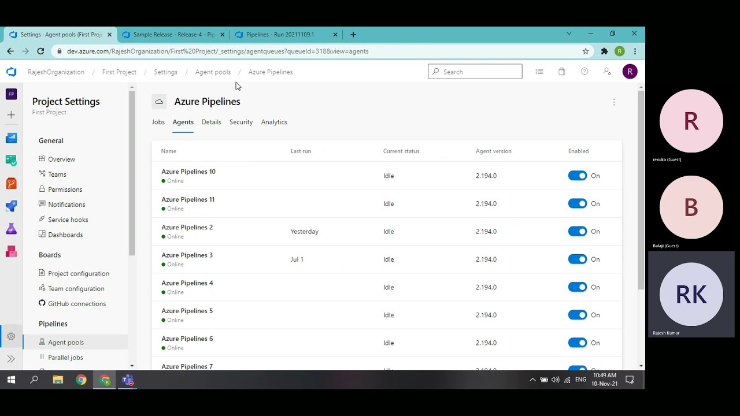Show hidden system tray icons
740x416 pixels.
(x=532, y=380)
